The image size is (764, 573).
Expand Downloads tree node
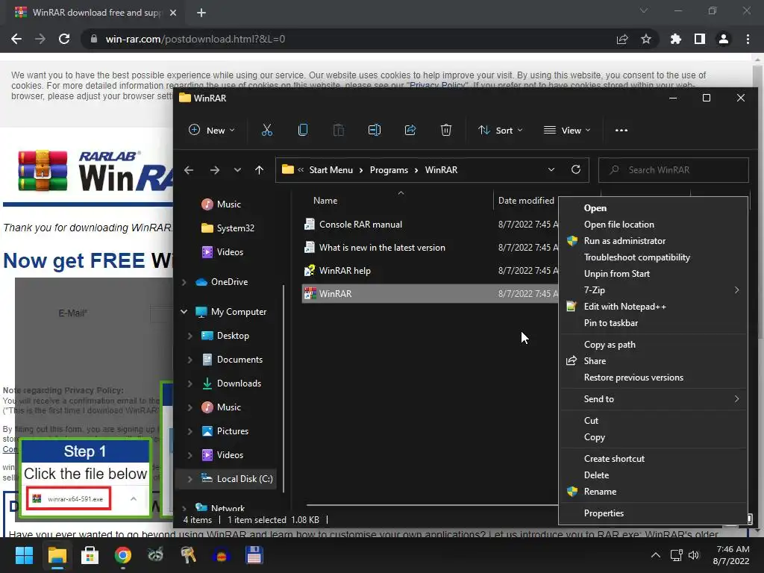point(190,383)
